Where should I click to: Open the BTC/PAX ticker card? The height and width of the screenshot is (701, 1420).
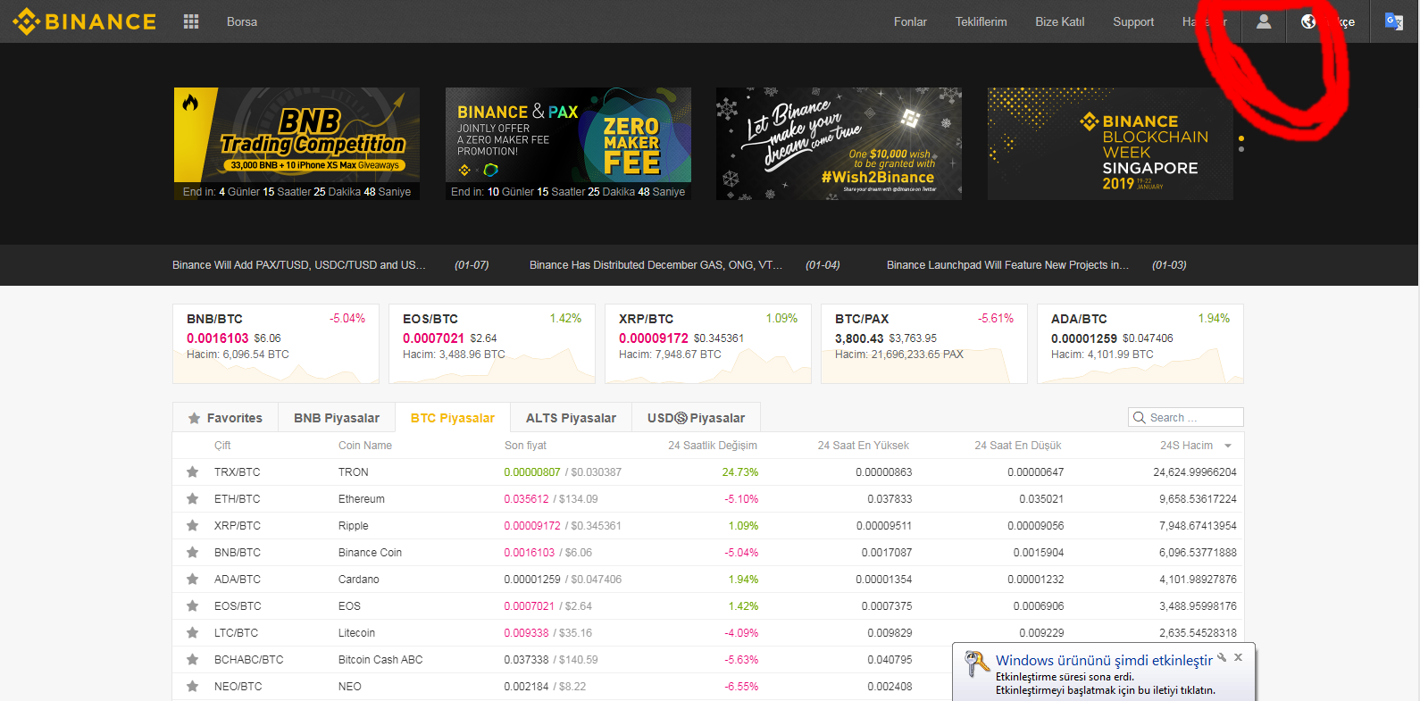pos(924,344)
